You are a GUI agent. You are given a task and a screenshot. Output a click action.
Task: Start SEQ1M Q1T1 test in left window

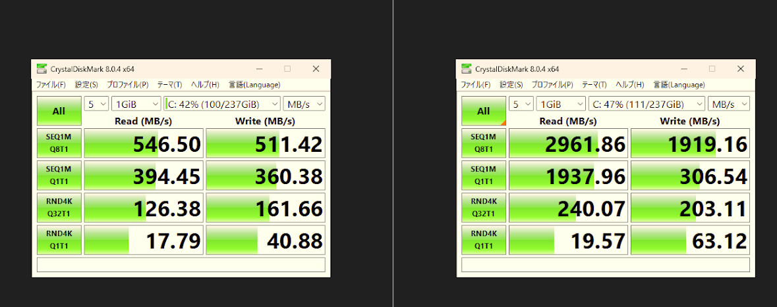click(x=59, y=175)
